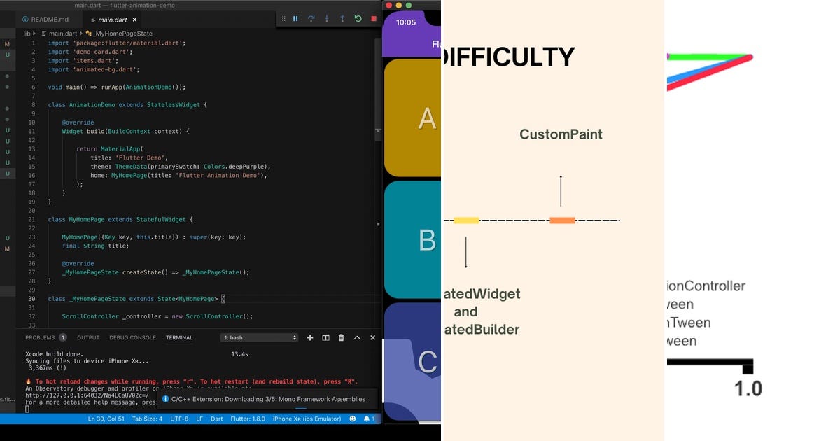Open the '1: bash' terminal dropdown
Image resolution: width=840 pixels, height=441 pixels.
pos(259,337)
